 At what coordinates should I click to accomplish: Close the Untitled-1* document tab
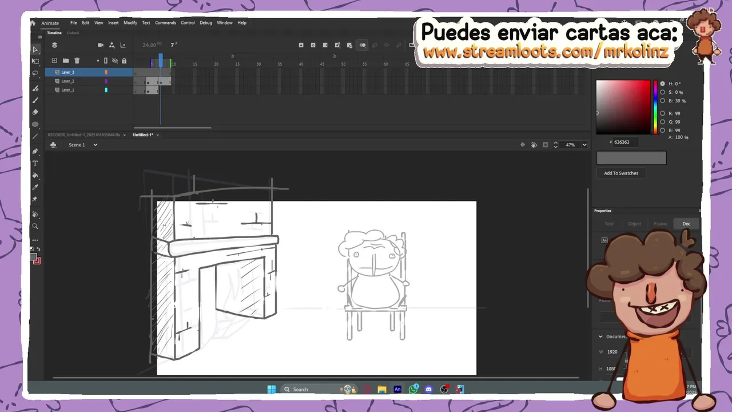(x=158, y=135)
